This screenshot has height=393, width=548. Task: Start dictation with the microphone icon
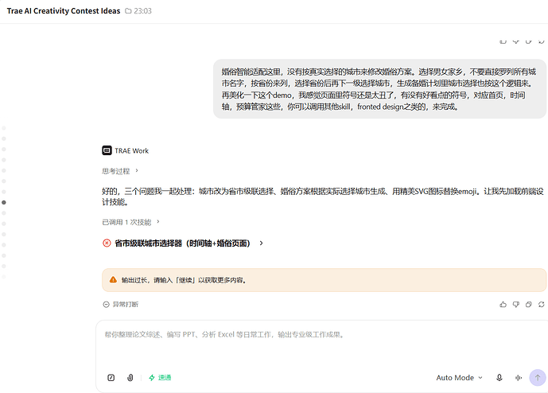[499, 378]
